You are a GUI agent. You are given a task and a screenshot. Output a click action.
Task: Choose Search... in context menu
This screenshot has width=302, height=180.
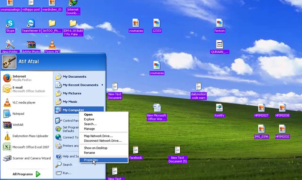point(104,124)
